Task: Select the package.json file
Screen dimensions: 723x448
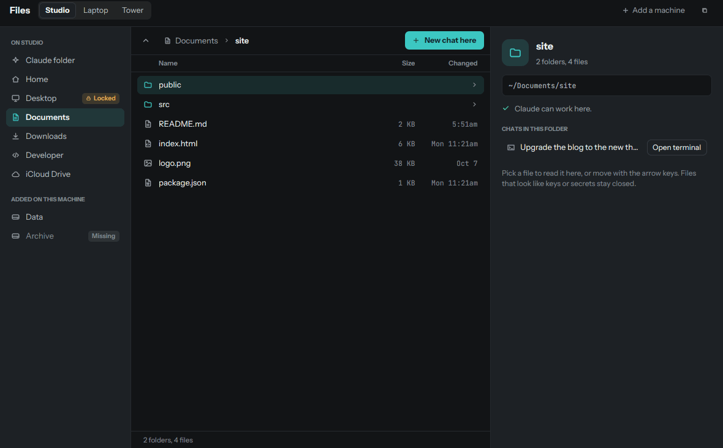Action: pos(310,183)
